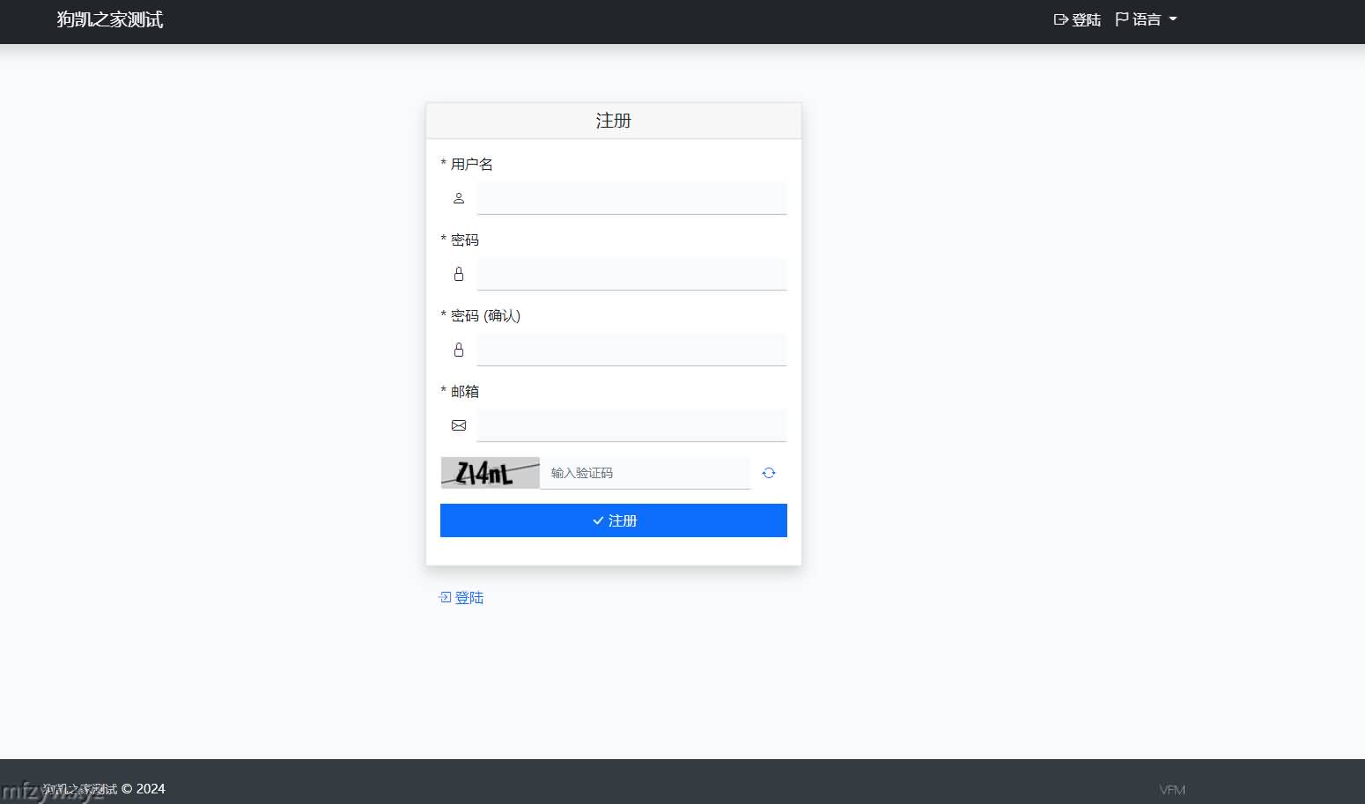The width and height of the screenshot is (1365, 804).
Task: Click the flag icon in the navbar
Action: click(x=1122, y=19)
